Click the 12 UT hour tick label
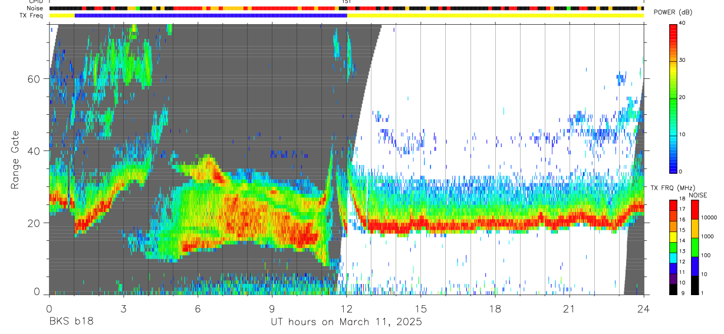The image size is (724, 334). pyautogui.click(x=347, y=309)
